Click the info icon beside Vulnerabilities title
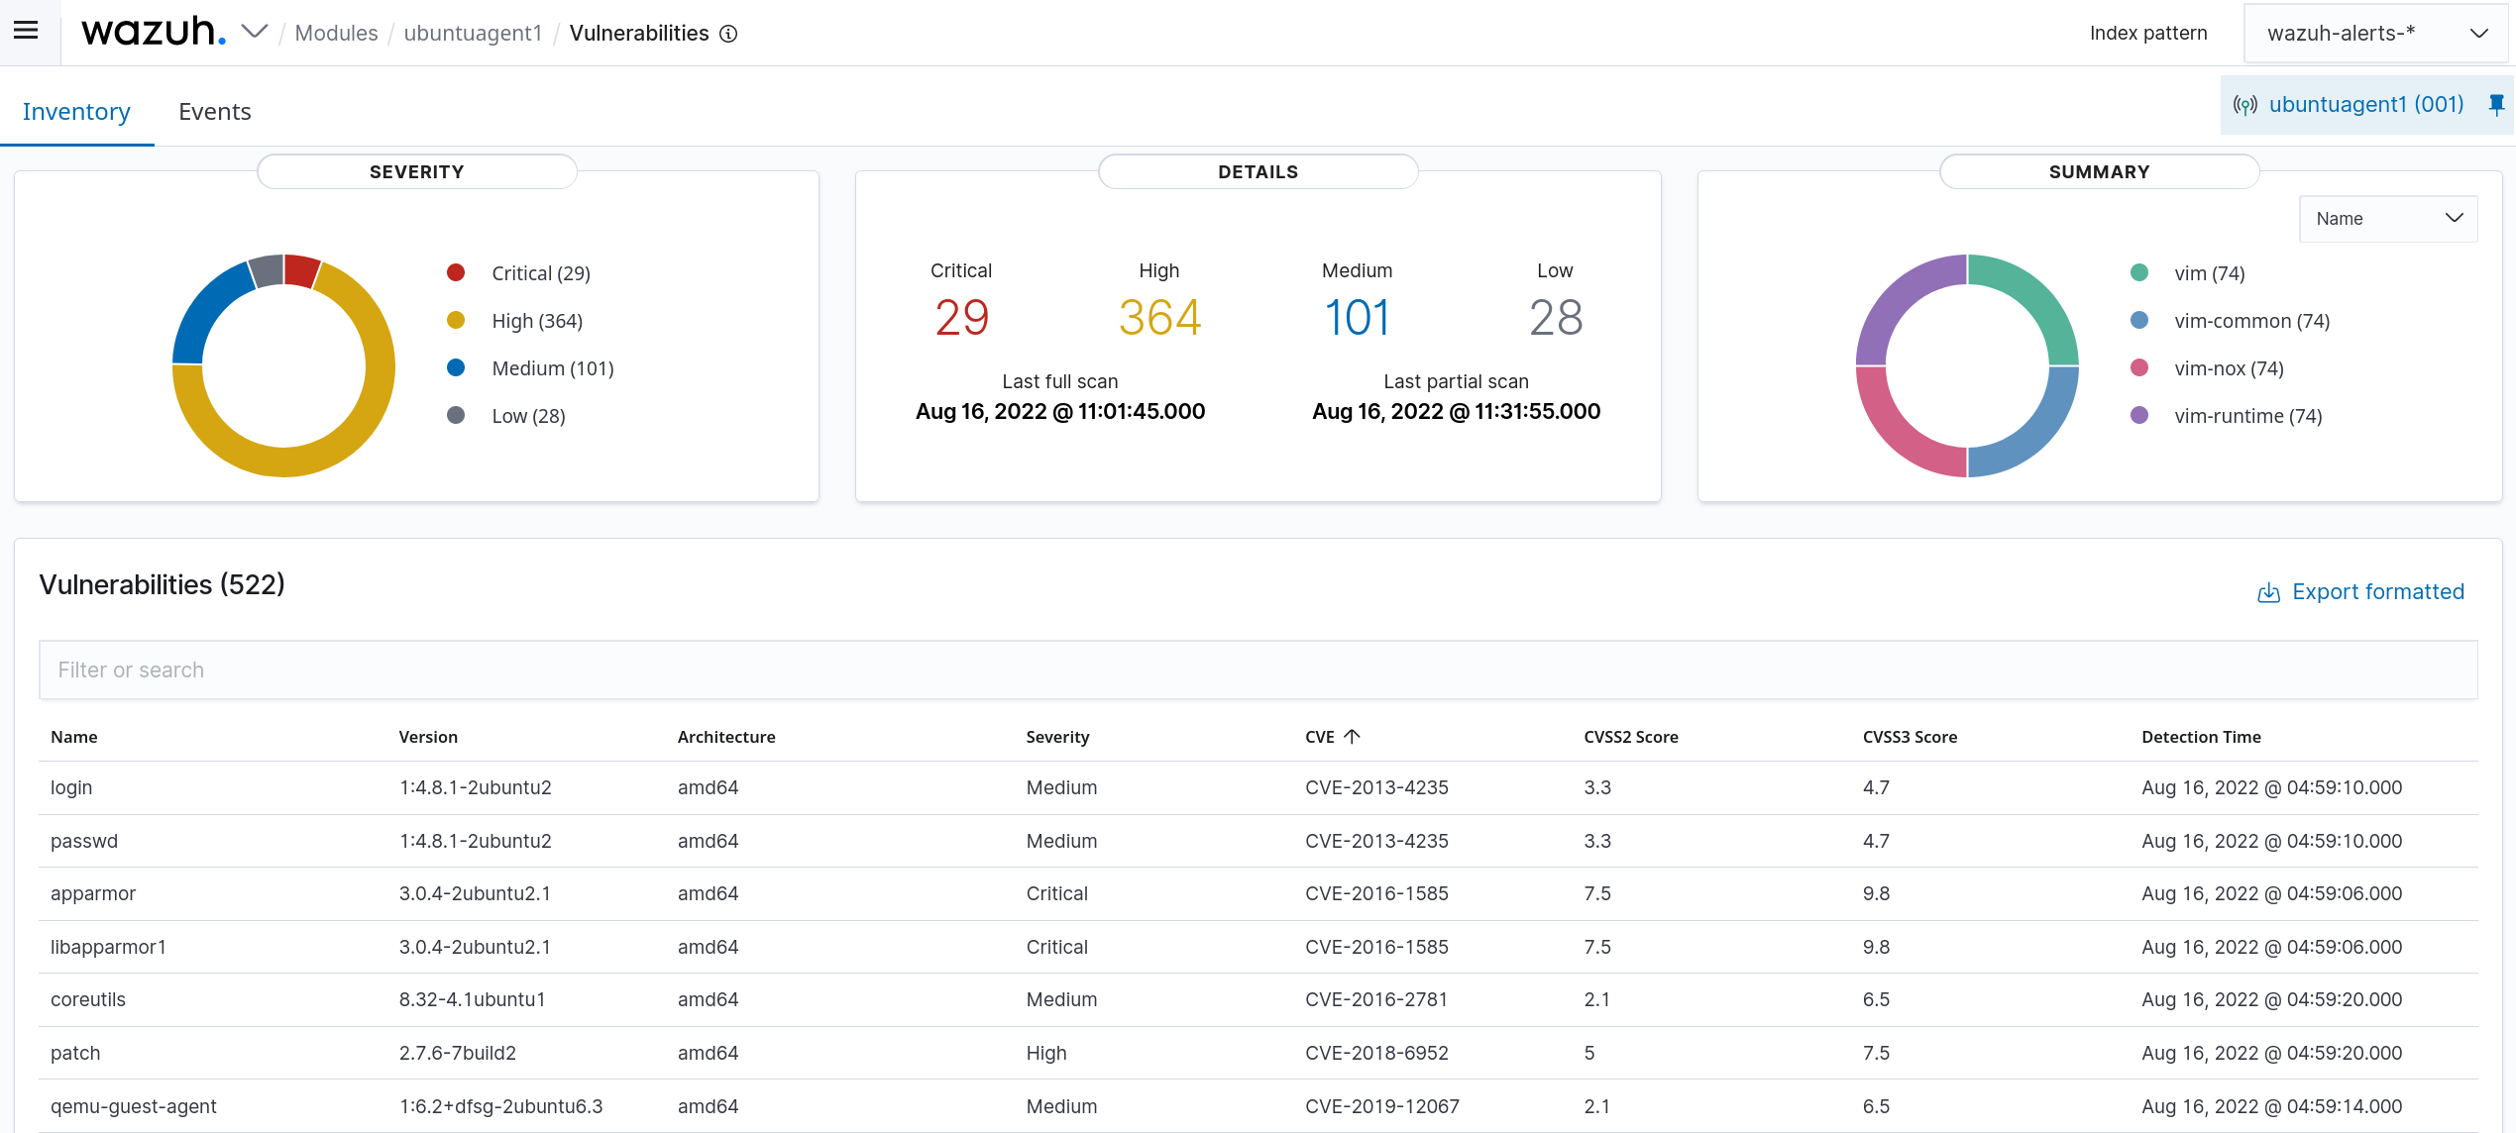The image size is (2516, 1133). point(728,34)
